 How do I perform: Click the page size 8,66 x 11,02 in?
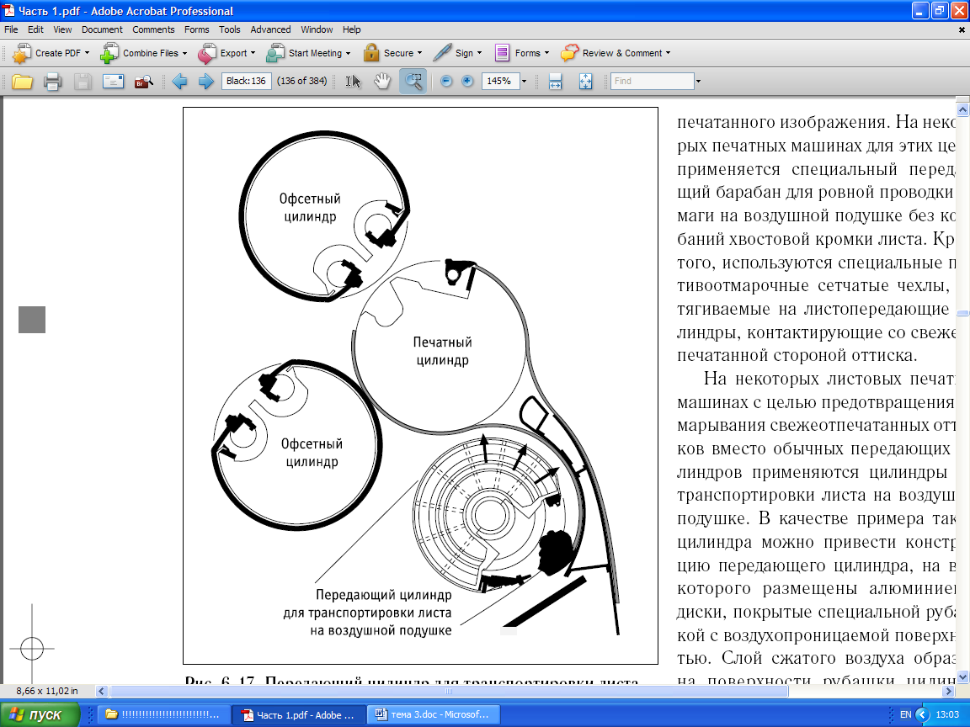click(x=48, y=691)
